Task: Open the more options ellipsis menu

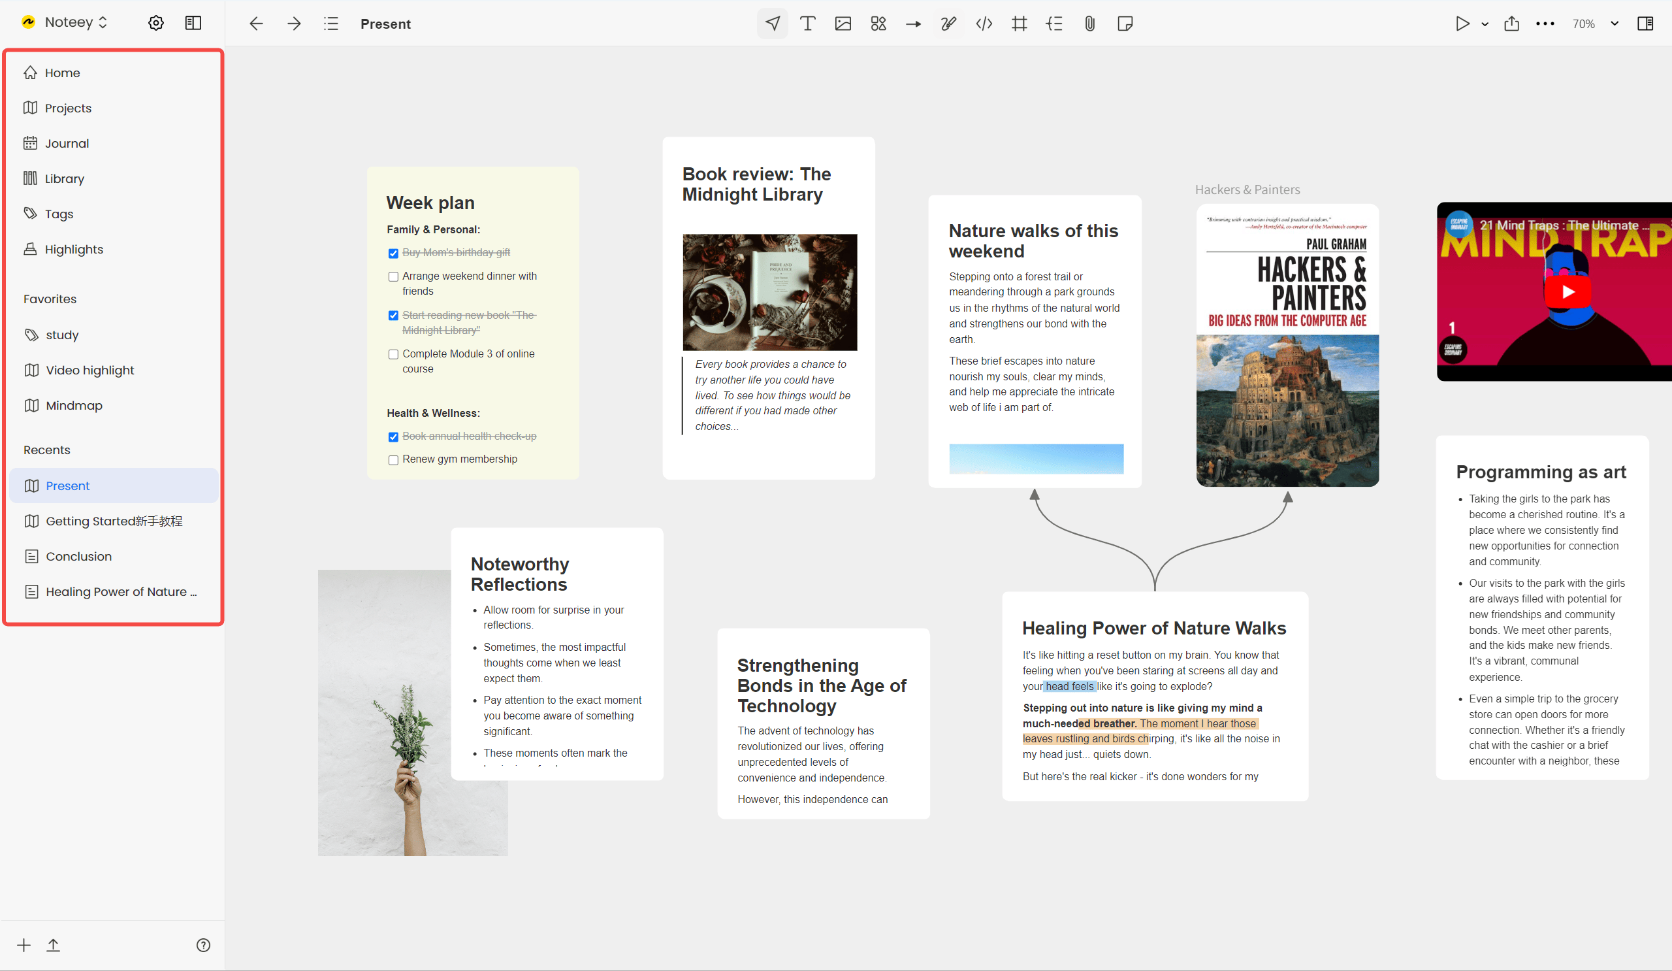Action: (x=1545, y=24)
